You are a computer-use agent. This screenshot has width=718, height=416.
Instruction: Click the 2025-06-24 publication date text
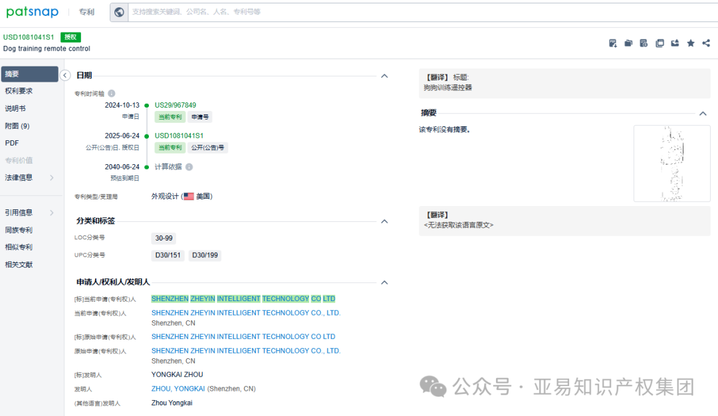[122, 136]
